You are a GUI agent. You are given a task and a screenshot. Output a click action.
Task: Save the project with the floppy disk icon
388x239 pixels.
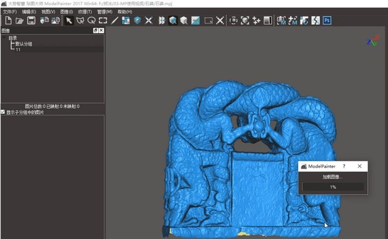31,21
